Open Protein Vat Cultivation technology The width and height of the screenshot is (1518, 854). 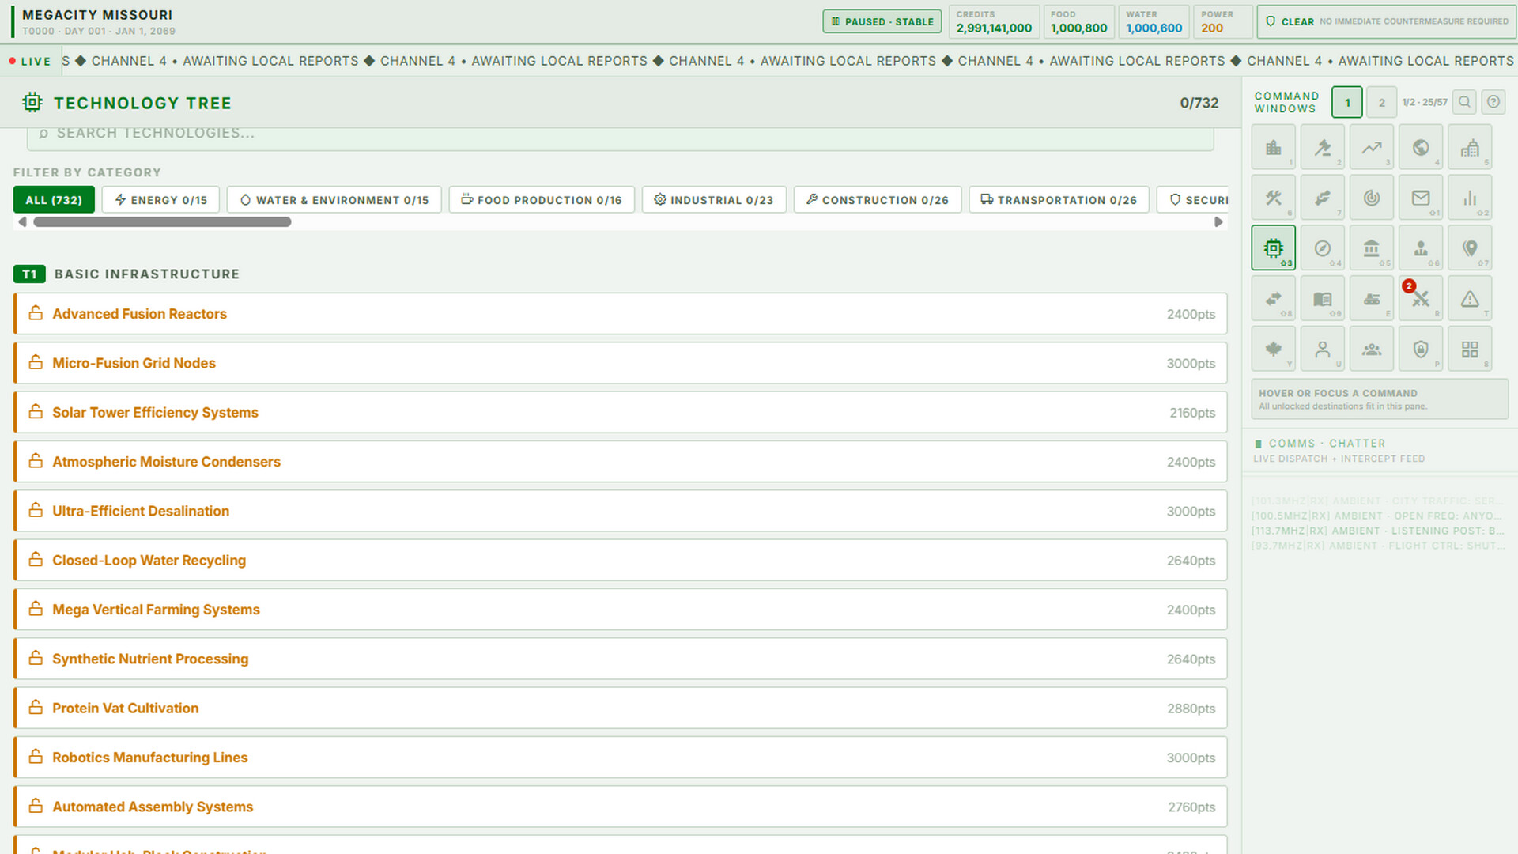click(621, 708)
